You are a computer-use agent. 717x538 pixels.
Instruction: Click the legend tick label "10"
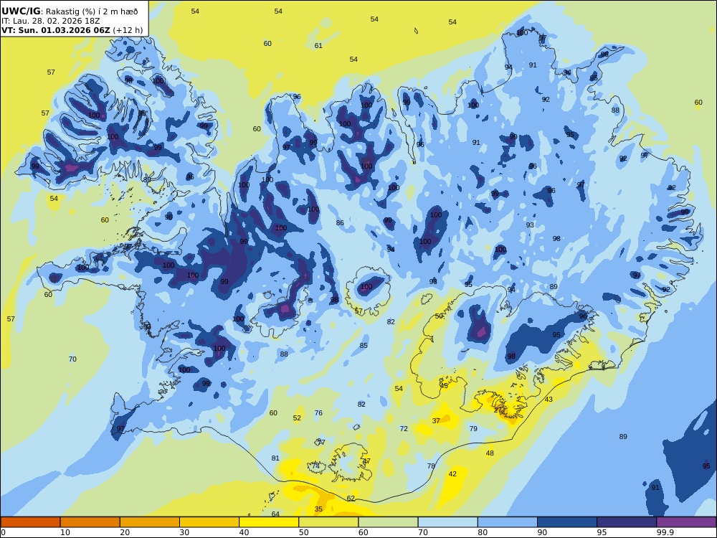pos(65,532)
